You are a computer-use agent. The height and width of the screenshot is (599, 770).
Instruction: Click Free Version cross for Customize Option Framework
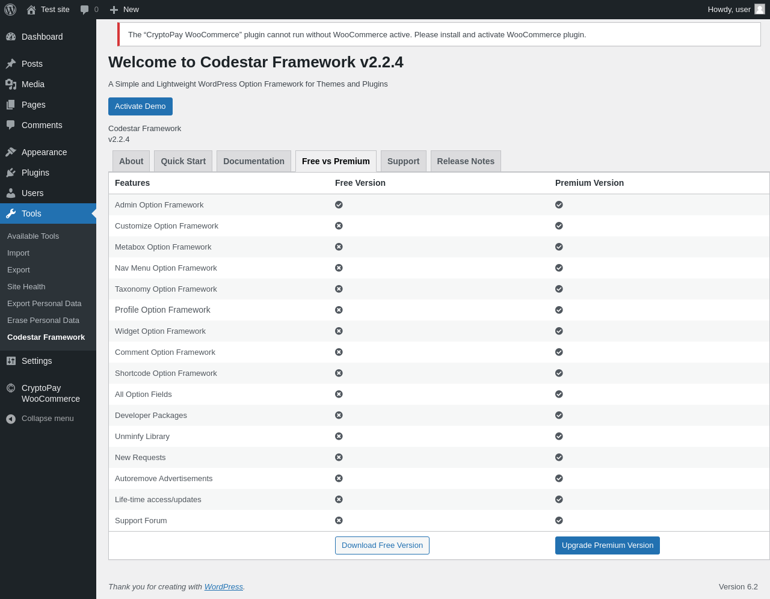pos(339,226)
